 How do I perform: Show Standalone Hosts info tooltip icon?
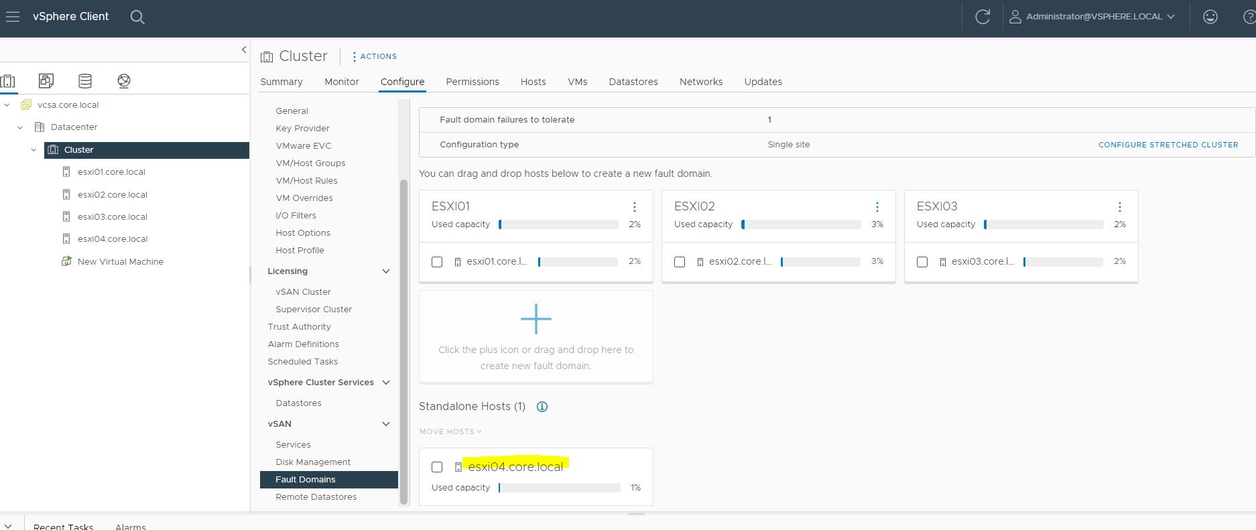click(x=542, y=407)
